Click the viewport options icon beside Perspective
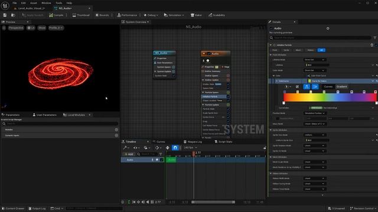 tap(4, 28)
